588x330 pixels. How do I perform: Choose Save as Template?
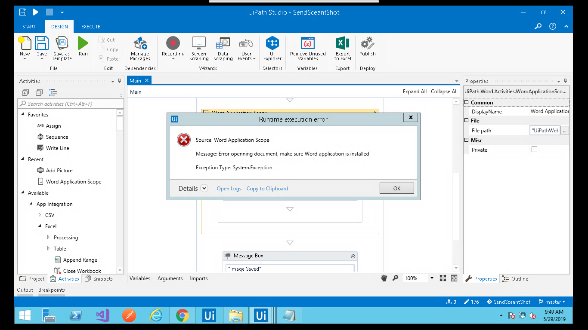click(62, 49)
